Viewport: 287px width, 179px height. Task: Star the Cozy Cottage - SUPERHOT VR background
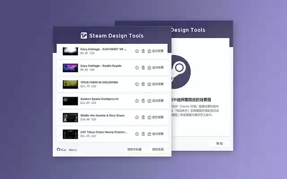point(137,51)
